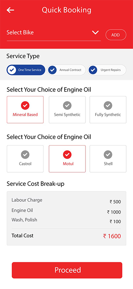Select the Urgent Repairs service type

107,70
